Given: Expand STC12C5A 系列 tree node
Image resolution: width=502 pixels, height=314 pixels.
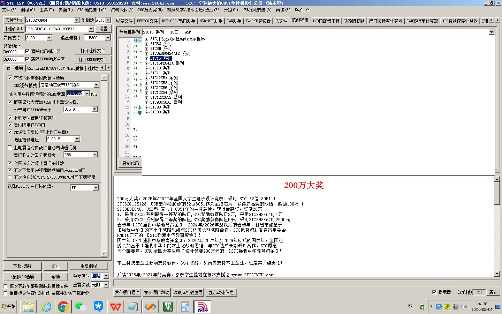Looking at the screenshot, I should (147, 78).
